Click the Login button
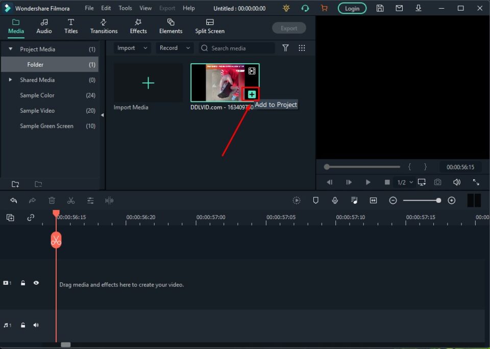The width and height of the screenshot is (490, 349). (352, 8)
